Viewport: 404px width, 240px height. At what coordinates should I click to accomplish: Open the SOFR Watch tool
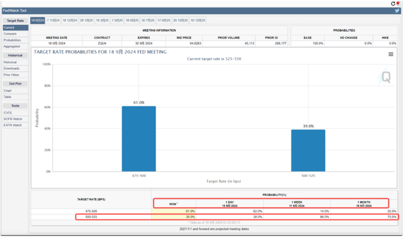(x=16, y=119)
